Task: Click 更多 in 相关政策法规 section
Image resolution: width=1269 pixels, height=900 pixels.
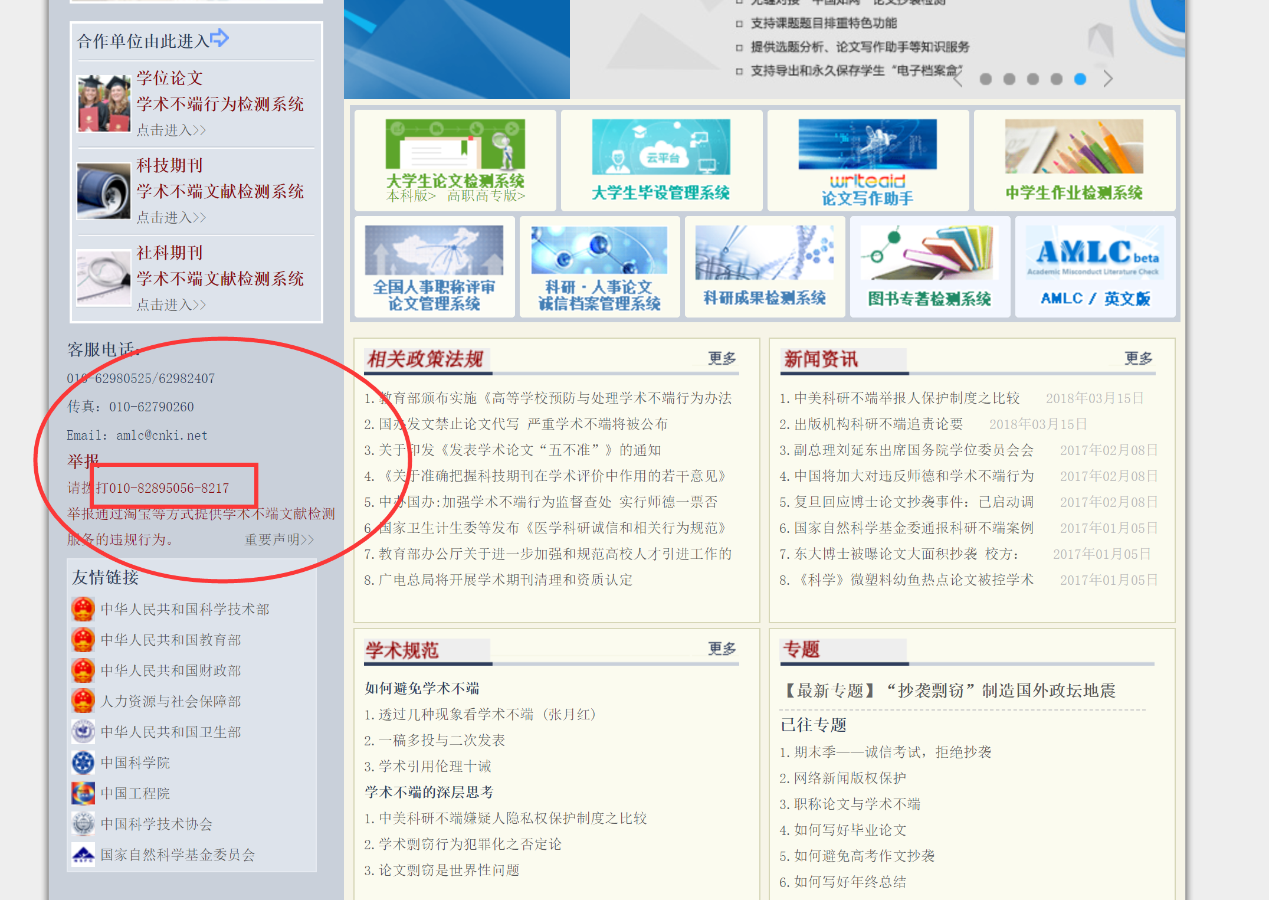Action: [722, 358]
